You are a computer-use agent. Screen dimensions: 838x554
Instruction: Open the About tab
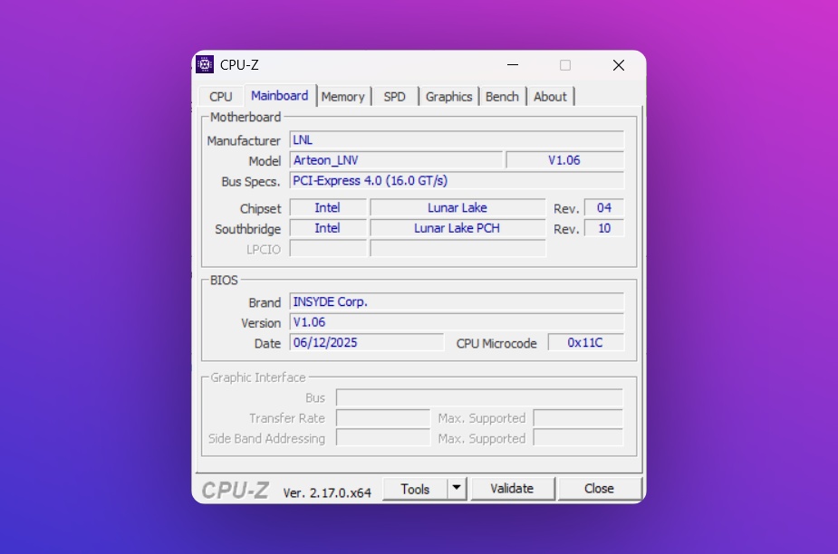click(550, 97)
